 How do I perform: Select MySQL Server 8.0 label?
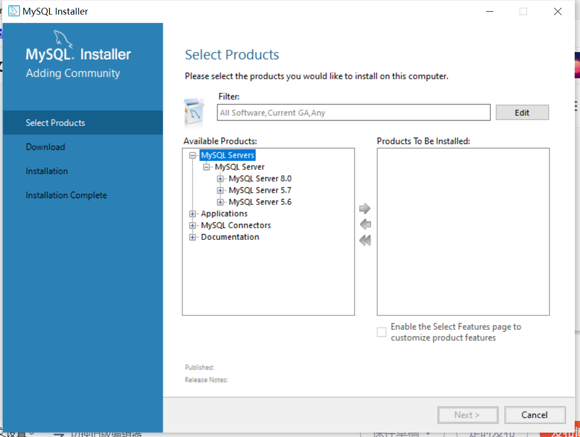[x=260, y=179]
